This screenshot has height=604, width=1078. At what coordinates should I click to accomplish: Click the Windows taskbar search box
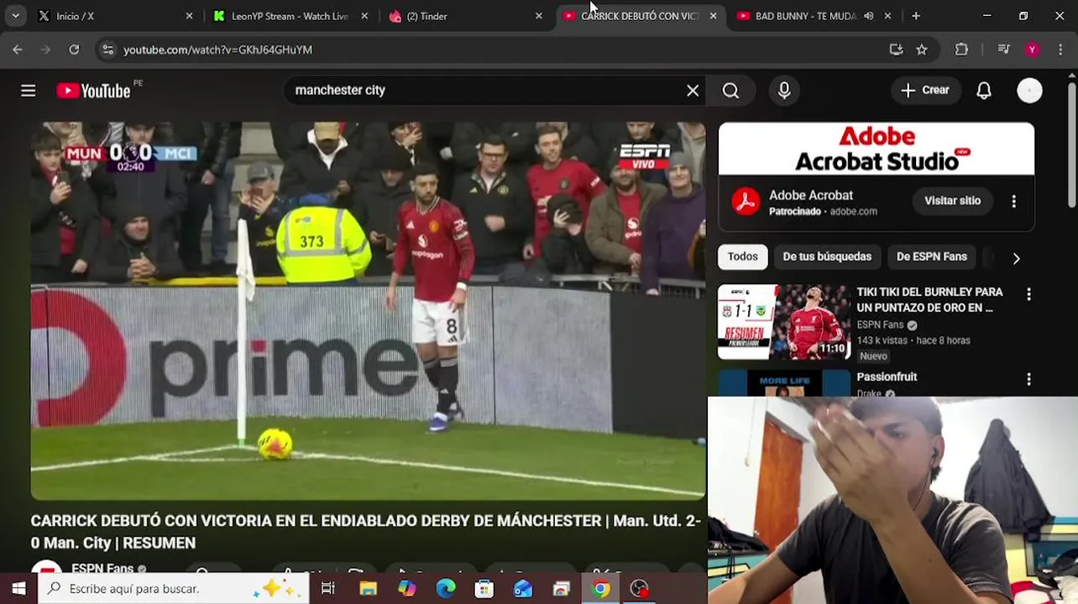(x=174, y=589)
